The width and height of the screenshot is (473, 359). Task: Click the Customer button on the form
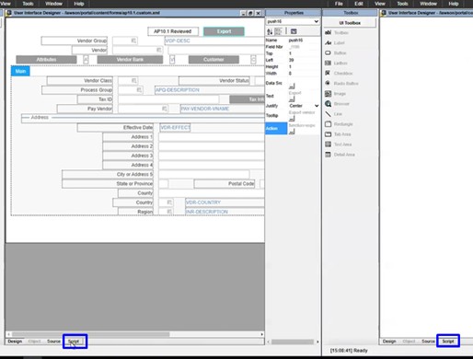click(213, 60)
